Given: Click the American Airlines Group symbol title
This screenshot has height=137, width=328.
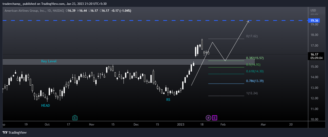Looking at the screenshot, I should (25, 11).
